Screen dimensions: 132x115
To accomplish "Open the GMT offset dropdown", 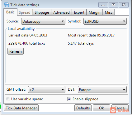I will tap(47, 89).
